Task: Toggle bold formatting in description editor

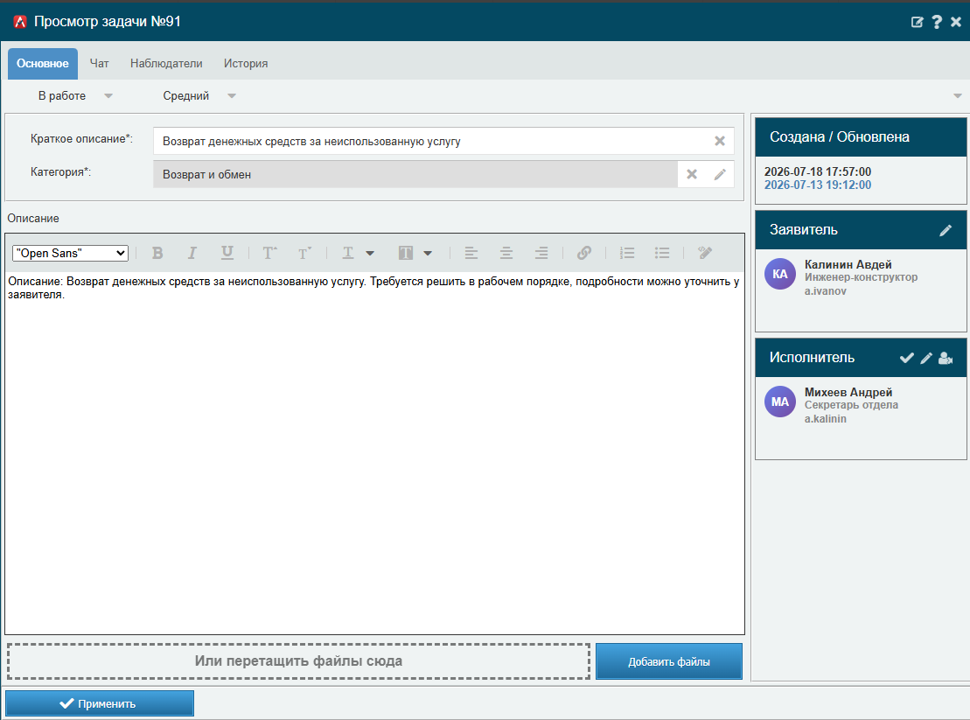Action: (x=157, y=253)
